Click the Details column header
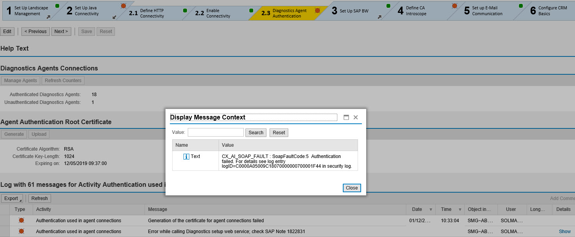This screenshot has height=237, width=575. coord(563,209)
